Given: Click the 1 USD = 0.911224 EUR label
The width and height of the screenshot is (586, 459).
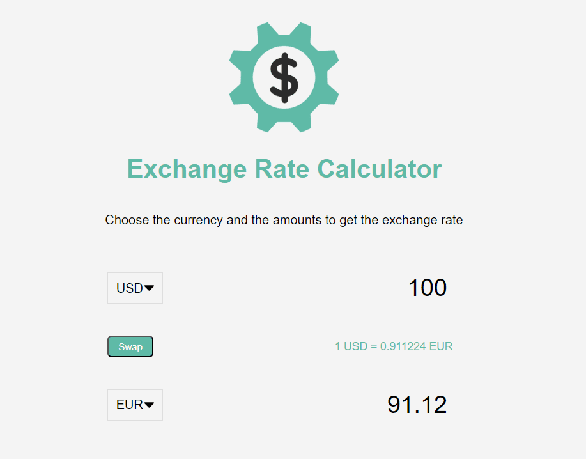Looking at the screenshot, I should click(x=394, y=346).
